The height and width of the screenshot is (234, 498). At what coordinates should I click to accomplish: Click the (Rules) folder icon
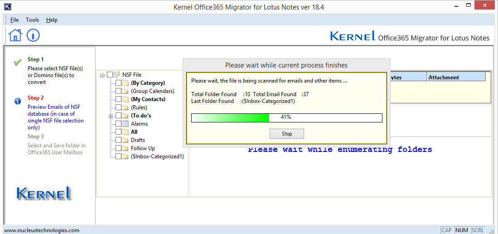coord(126,107)
